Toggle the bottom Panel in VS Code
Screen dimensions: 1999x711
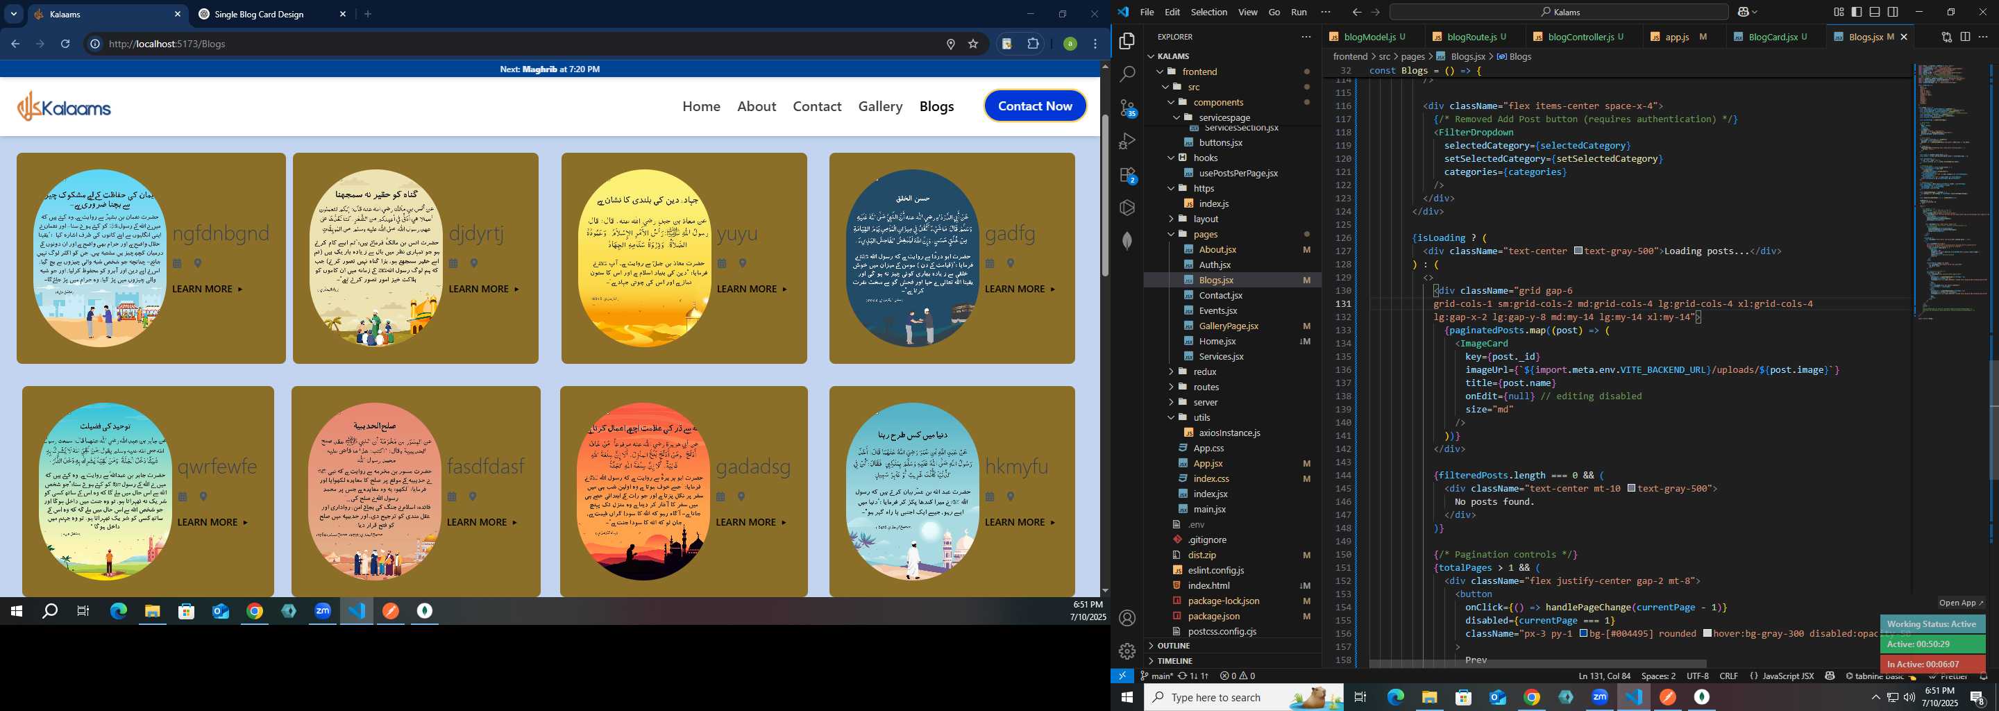1875,12
